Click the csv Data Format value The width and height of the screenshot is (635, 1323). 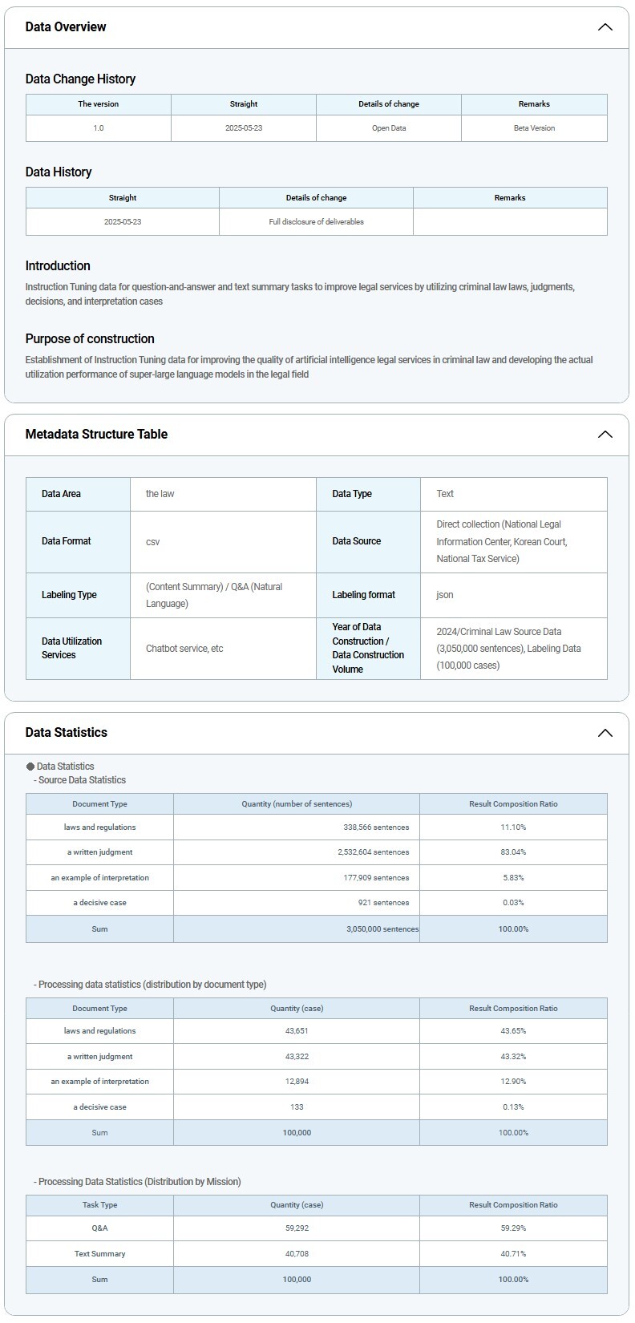click(x=152, y=542)
